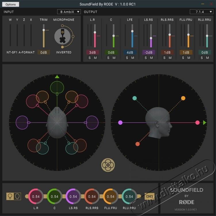Mute the LFE channel
216x216 pixels.
tap(133, 58)
